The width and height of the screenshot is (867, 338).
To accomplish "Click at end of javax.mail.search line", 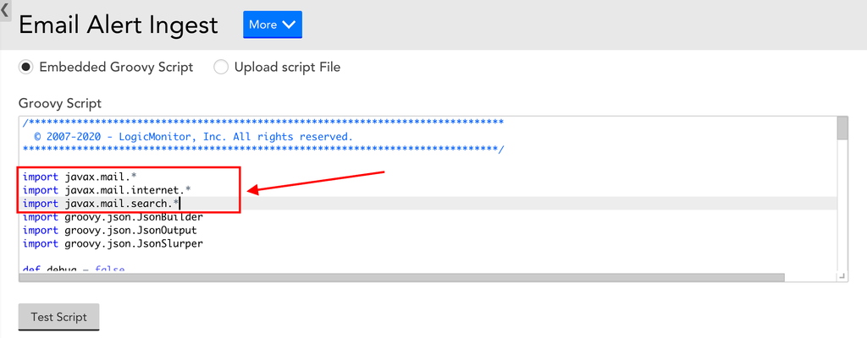I will pyautogui.click(x=180, y=204).
